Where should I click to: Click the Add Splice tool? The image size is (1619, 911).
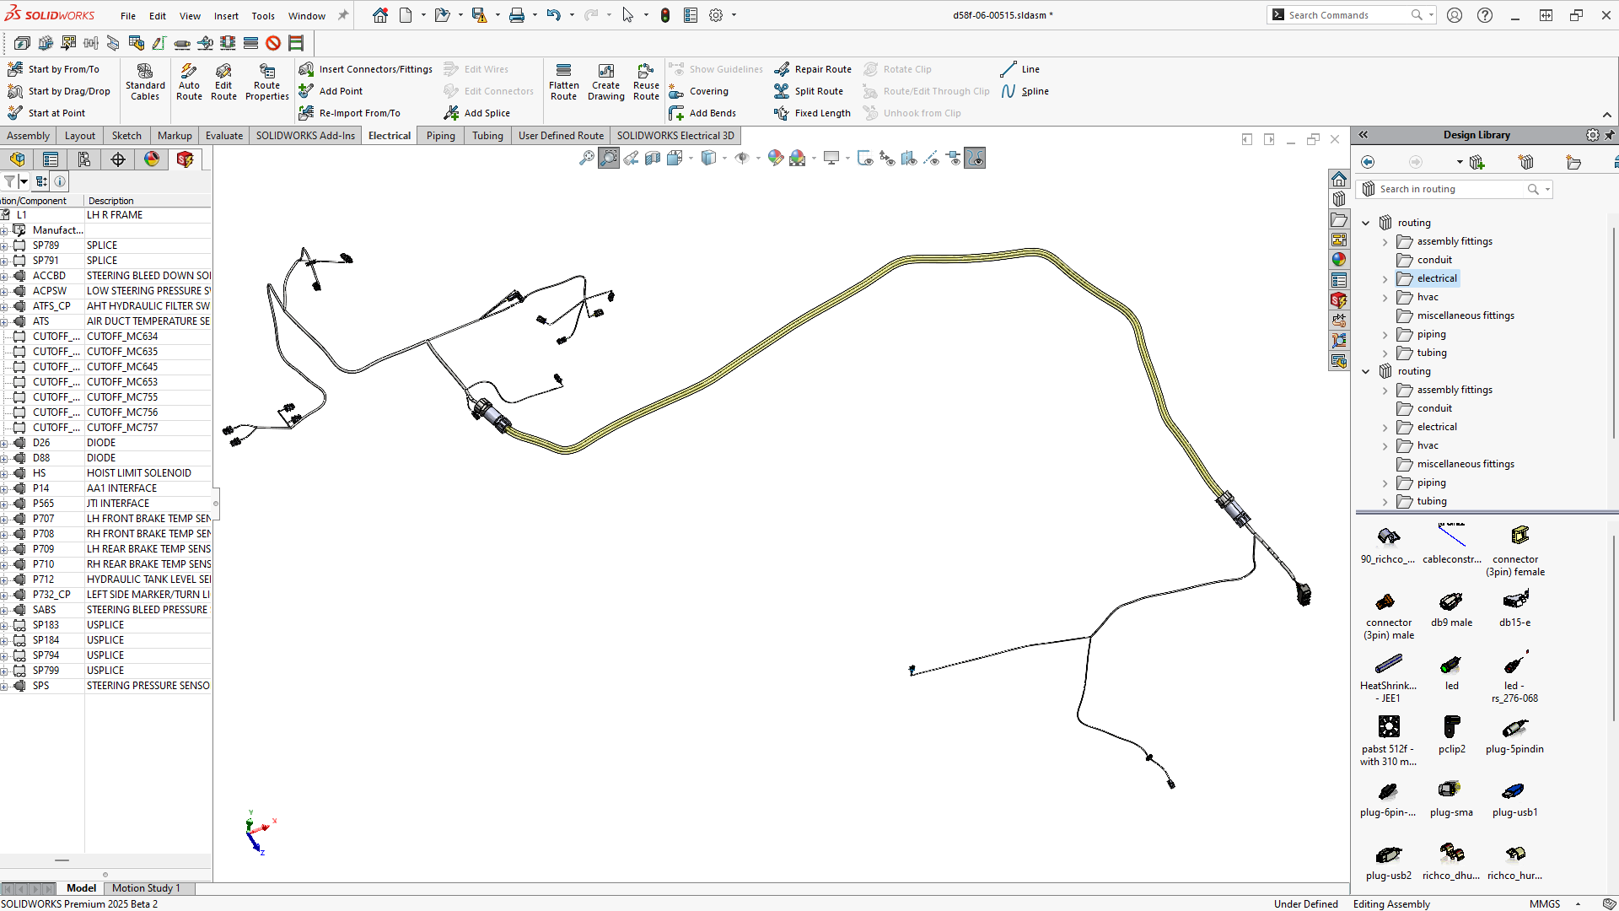pos(477,112)
